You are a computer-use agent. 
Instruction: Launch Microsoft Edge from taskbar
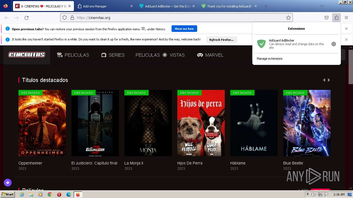pos(68,194)
